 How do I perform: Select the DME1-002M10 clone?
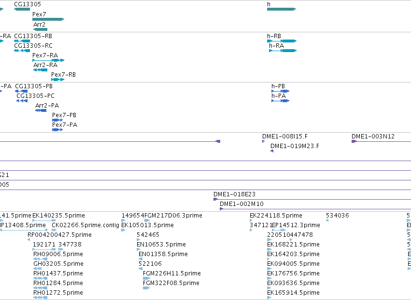[315, 209]
